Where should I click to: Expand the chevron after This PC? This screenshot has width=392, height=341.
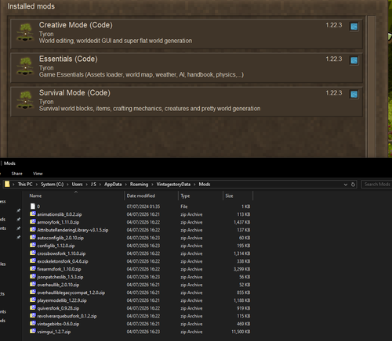coord(37,185)
